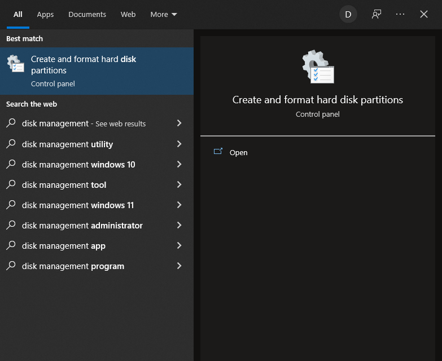Click search icon beside 'disk management tool'

tap(11, 184)
